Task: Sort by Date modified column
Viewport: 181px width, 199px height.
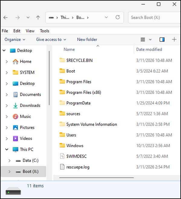Action: (x=149, y=49)
